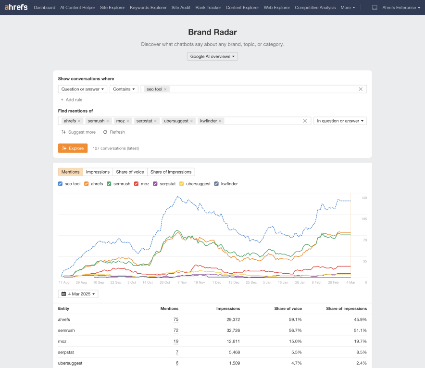The height and width of the screenshot is (368, 425).
Task: Expand the More navigation menu
Action: 348,8
